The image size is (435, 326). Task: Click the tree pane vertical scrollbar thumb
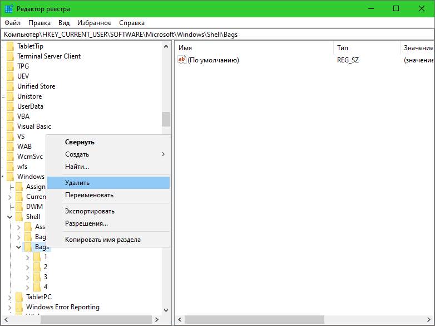click(166, 119)
